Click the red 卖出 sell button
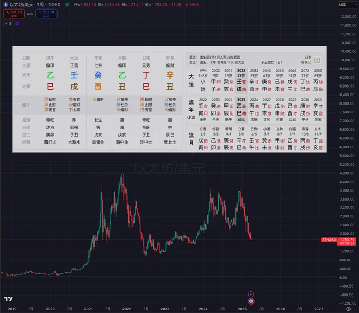Viewport: 359px width, 313px height. click(14, 14)
